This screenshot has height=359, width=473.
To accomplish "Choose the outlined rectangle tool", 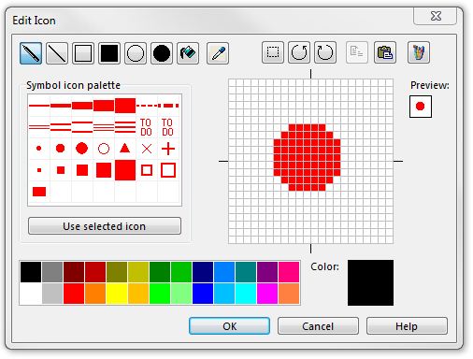I will point(83,53).
